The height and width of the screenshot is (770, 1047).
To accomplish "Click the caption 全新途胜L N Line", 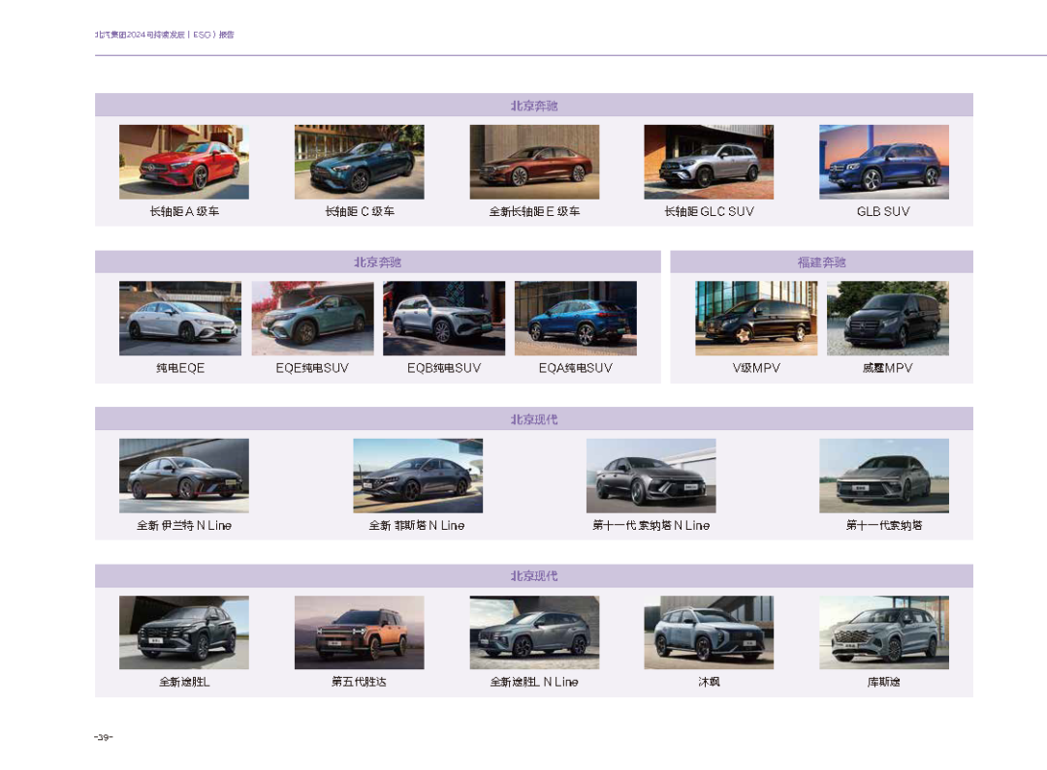I will (x=534, y=682).
